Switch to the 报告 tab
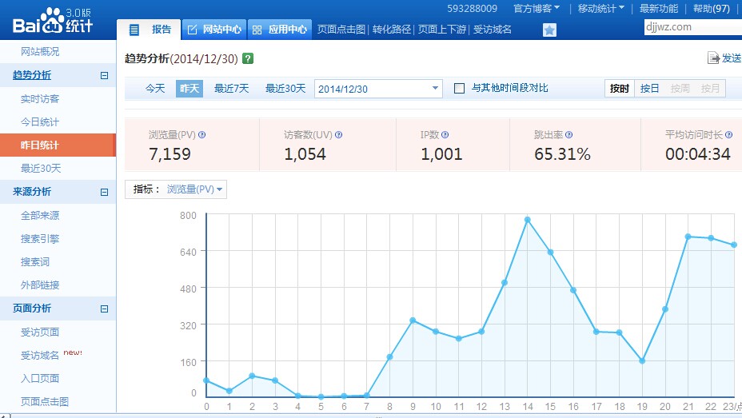This screenshot has height=418, width=742. click(x=148, y=30)
